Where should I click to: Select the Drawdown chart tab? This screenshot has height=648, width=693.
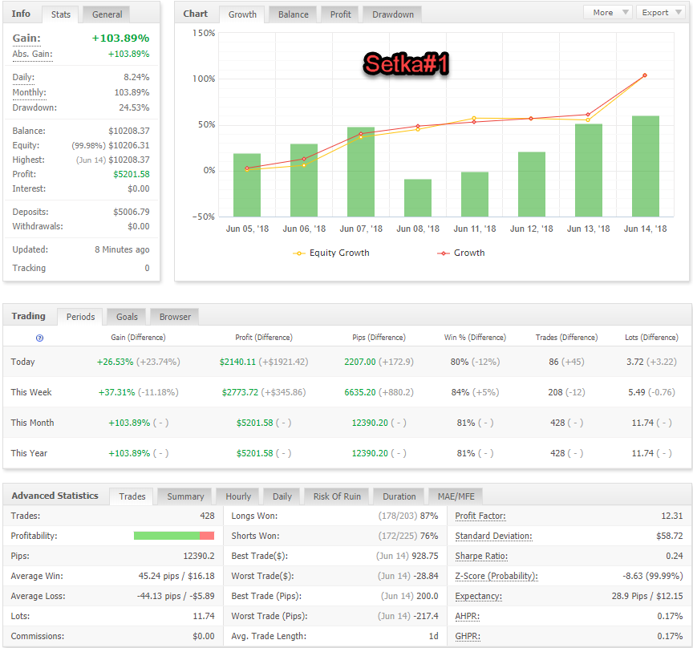coord(392,14)
